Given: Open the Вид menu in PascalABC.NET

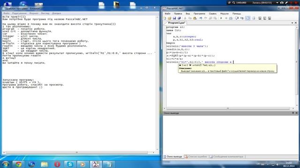Looking at the screenshot, I should point(187,14).
